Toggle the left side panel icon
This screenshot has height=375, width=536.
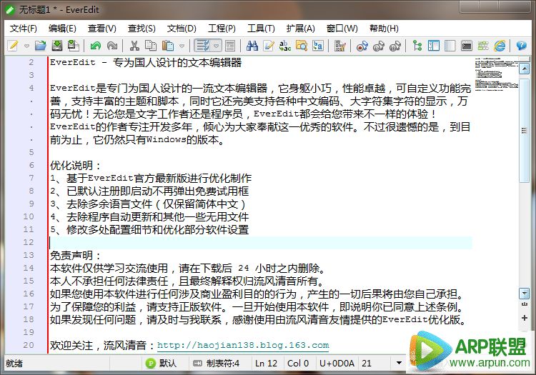click(x=434, y=46)
